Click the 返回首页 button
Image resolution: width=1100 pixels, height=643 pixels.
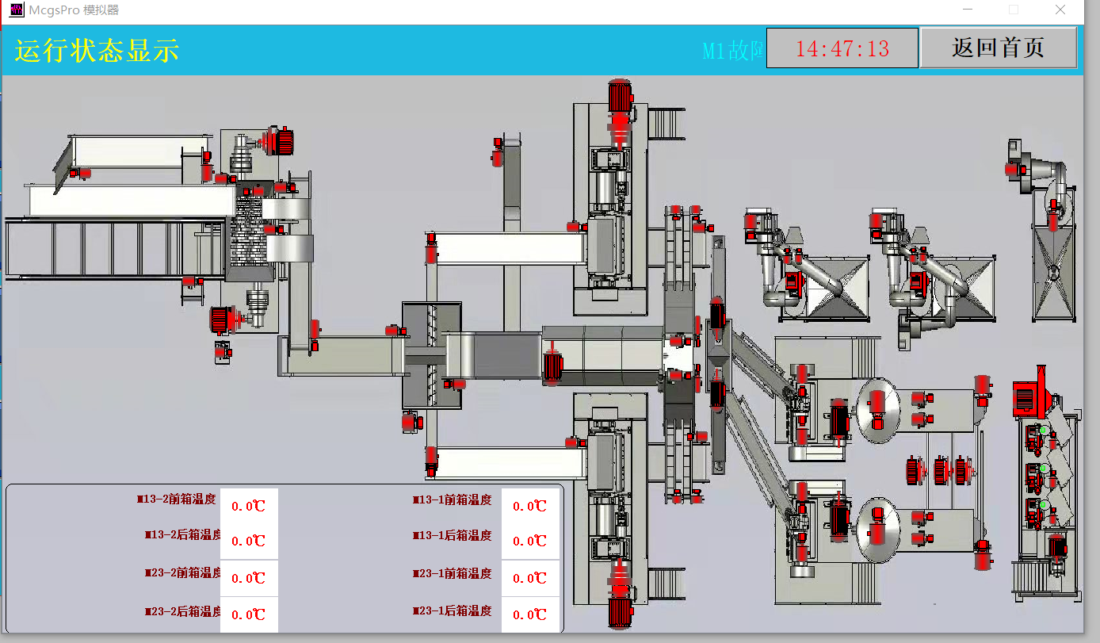(998, 48)
